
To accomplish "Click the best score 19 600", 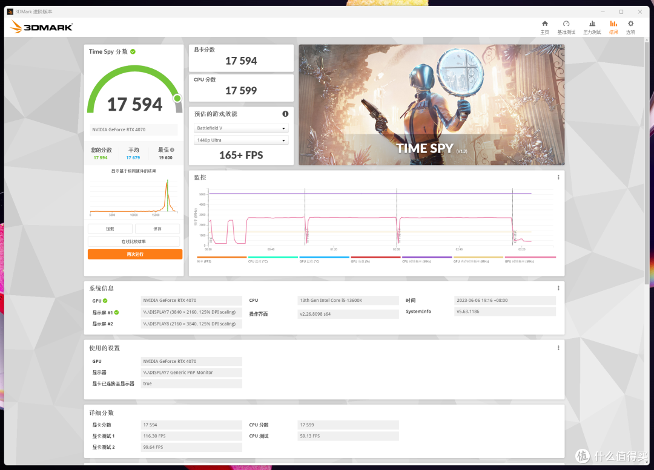I will click(x=165, y=158).
